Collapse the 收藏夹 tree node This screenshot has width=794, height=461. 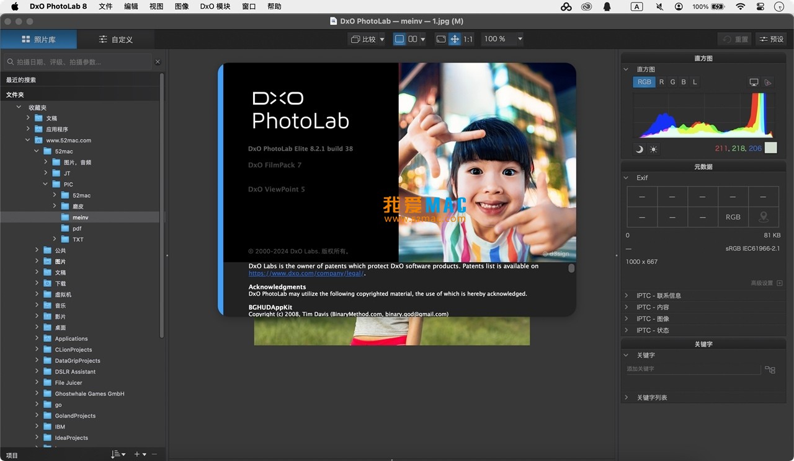(19, 107)
